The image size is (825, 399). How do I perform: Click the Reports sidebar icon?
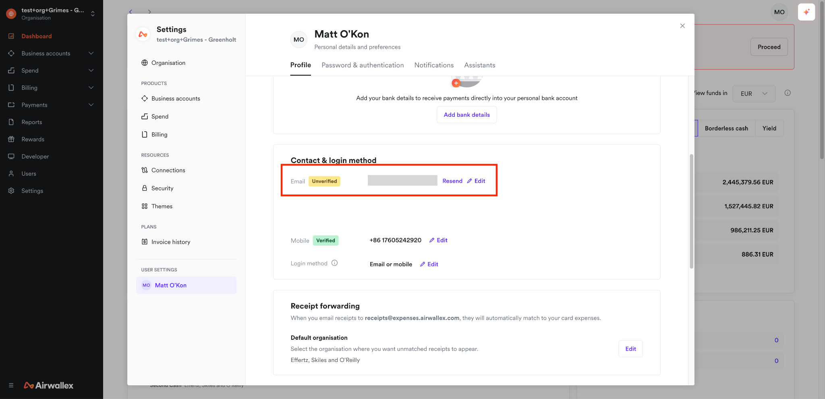tap(11, 122)
